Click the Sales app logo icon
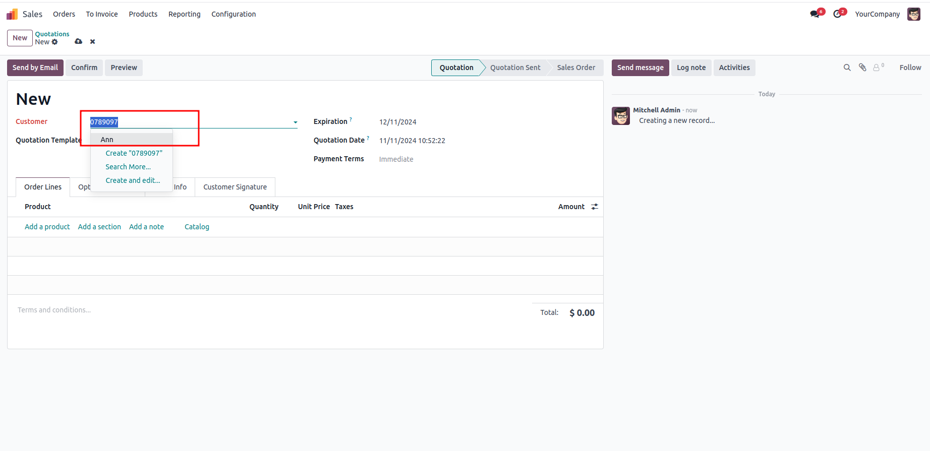The image size is (930, 451). tap(12, 14)
